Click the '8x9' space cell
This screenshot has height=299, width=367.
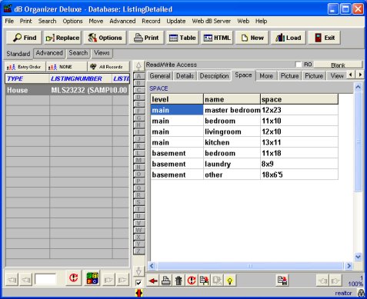pyautogui.click(x=299, y=164)
